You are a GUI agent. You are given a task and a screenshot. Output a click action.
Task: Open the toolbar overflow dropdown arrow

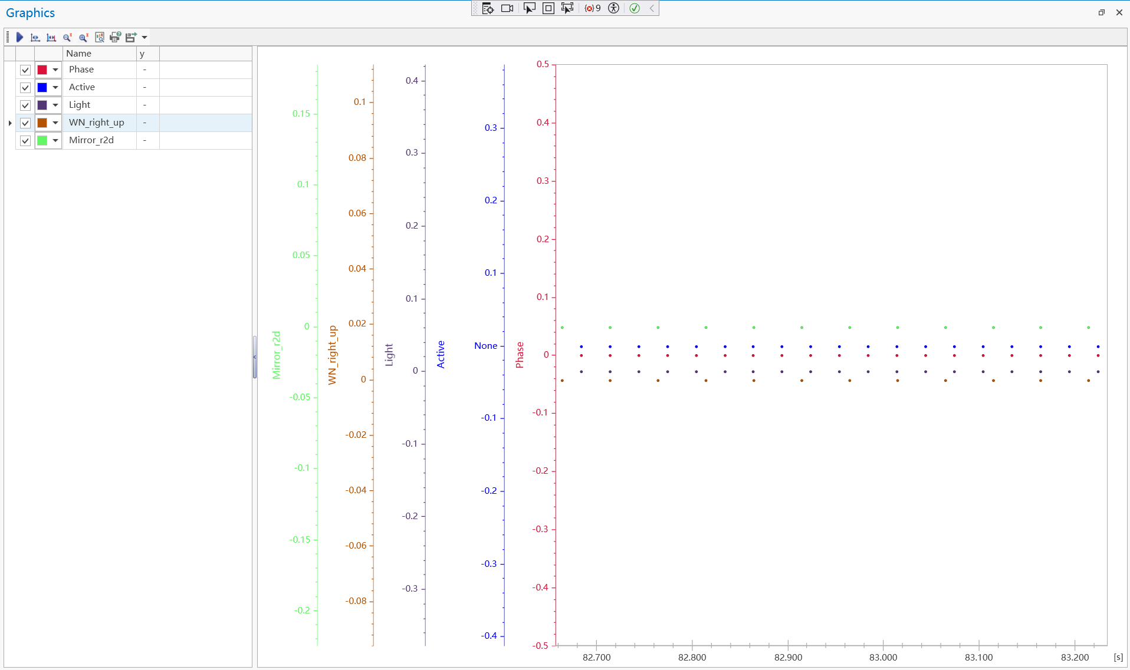click(x=144, y=37)
